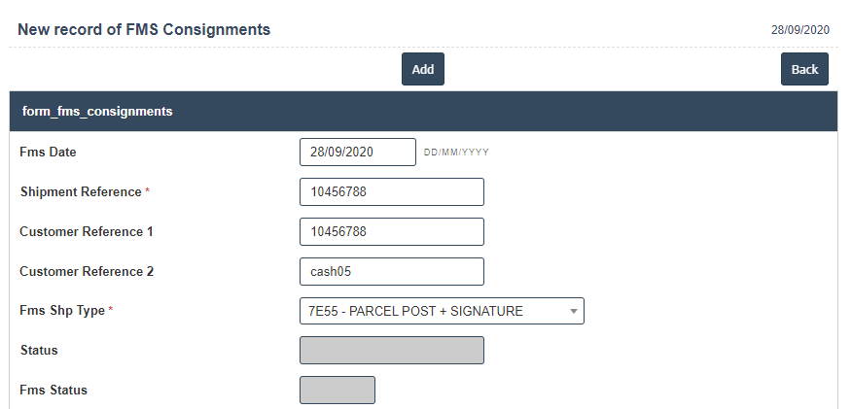The width and height of the screenshot is (852, 409).
Task: Click the form_fms_consignments panel header
Action: click(x=97, y=112)
